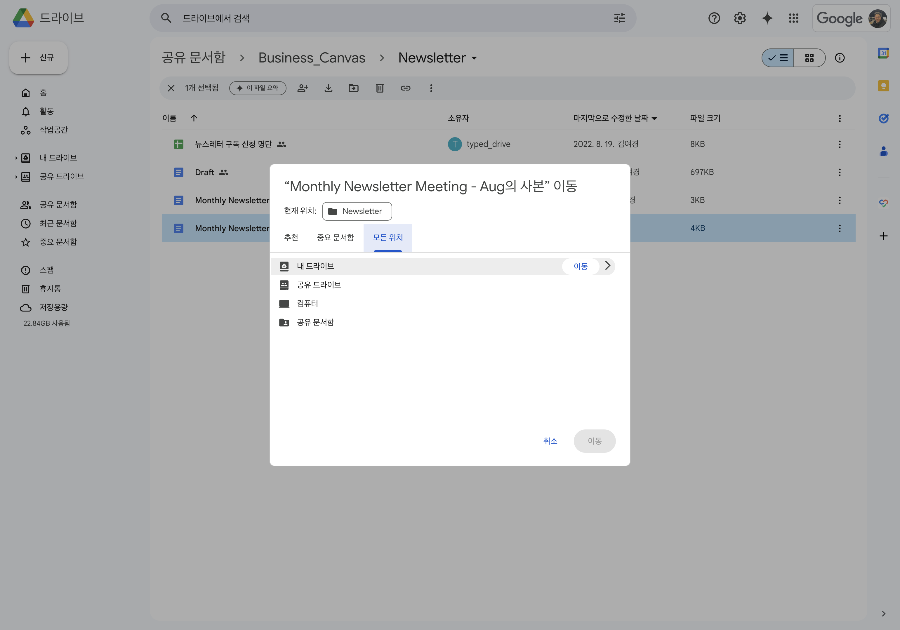900x630 pixels.
Task: Switch to 중요 문서함 tab in dialog
Action: pos(335,237)
